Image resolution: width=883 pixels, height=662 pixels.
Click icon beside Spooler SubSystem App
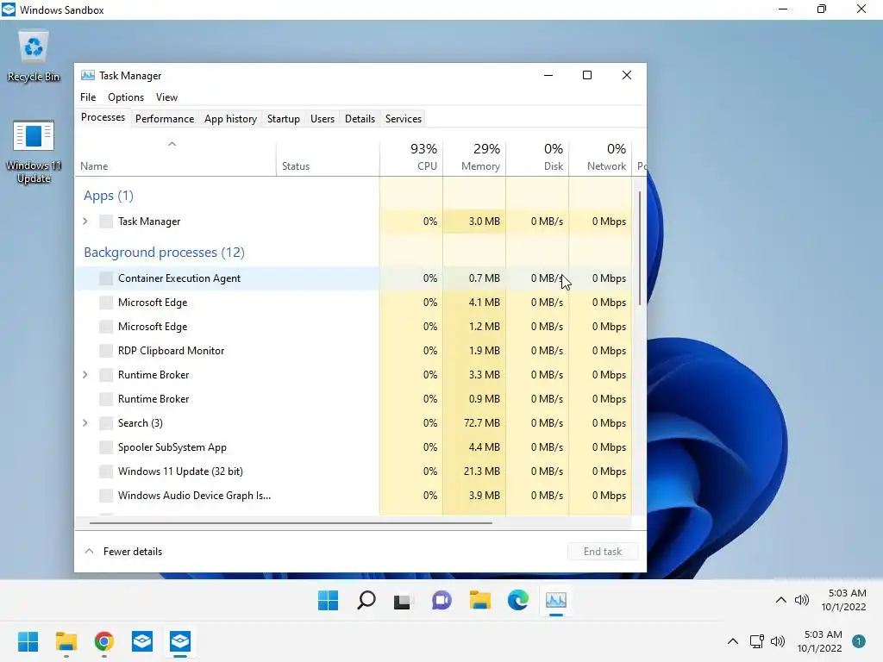(106, 447)
